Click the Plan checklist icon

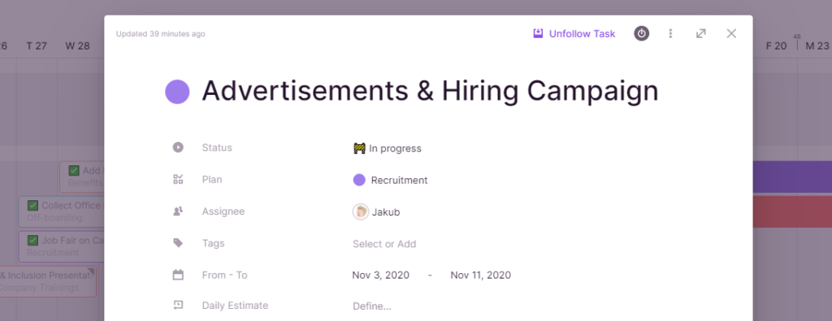coord(178,179)
